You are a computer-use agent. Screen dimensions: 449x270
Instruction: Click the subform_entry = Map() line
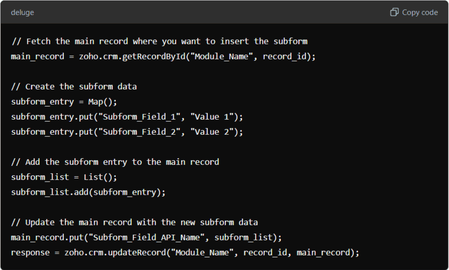coord(64,102)
